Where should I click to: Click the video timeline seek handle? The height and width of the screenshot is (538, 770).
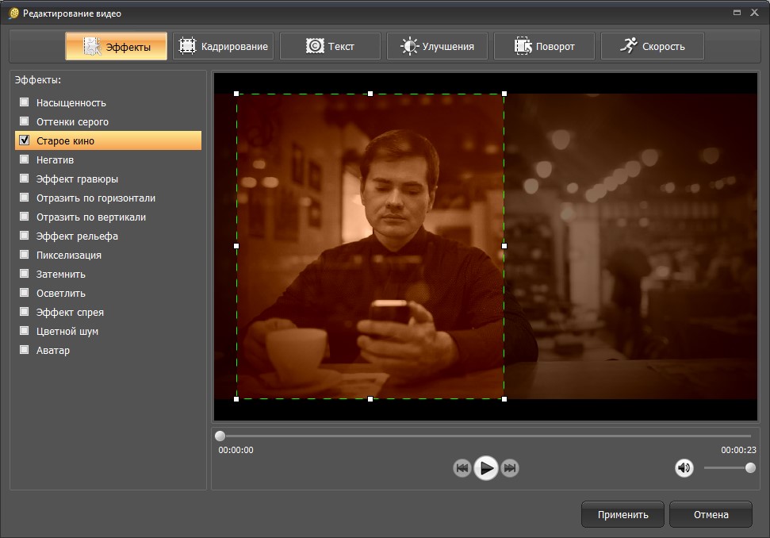tap(220, 436)
